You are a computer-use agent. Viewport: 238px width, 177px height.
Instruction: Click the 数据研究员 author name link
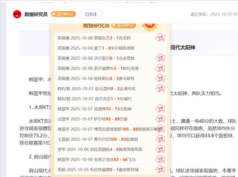[36, 14]
